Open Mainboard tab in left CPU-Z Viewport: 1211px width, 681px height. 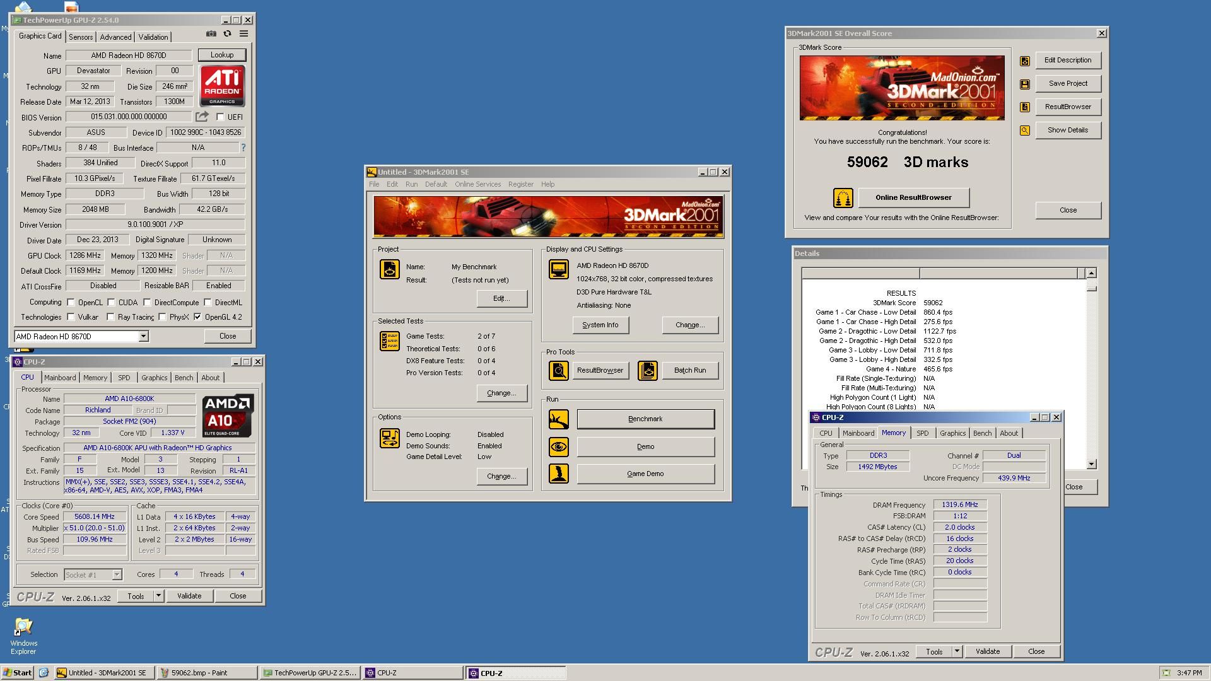tap(60, 378)
